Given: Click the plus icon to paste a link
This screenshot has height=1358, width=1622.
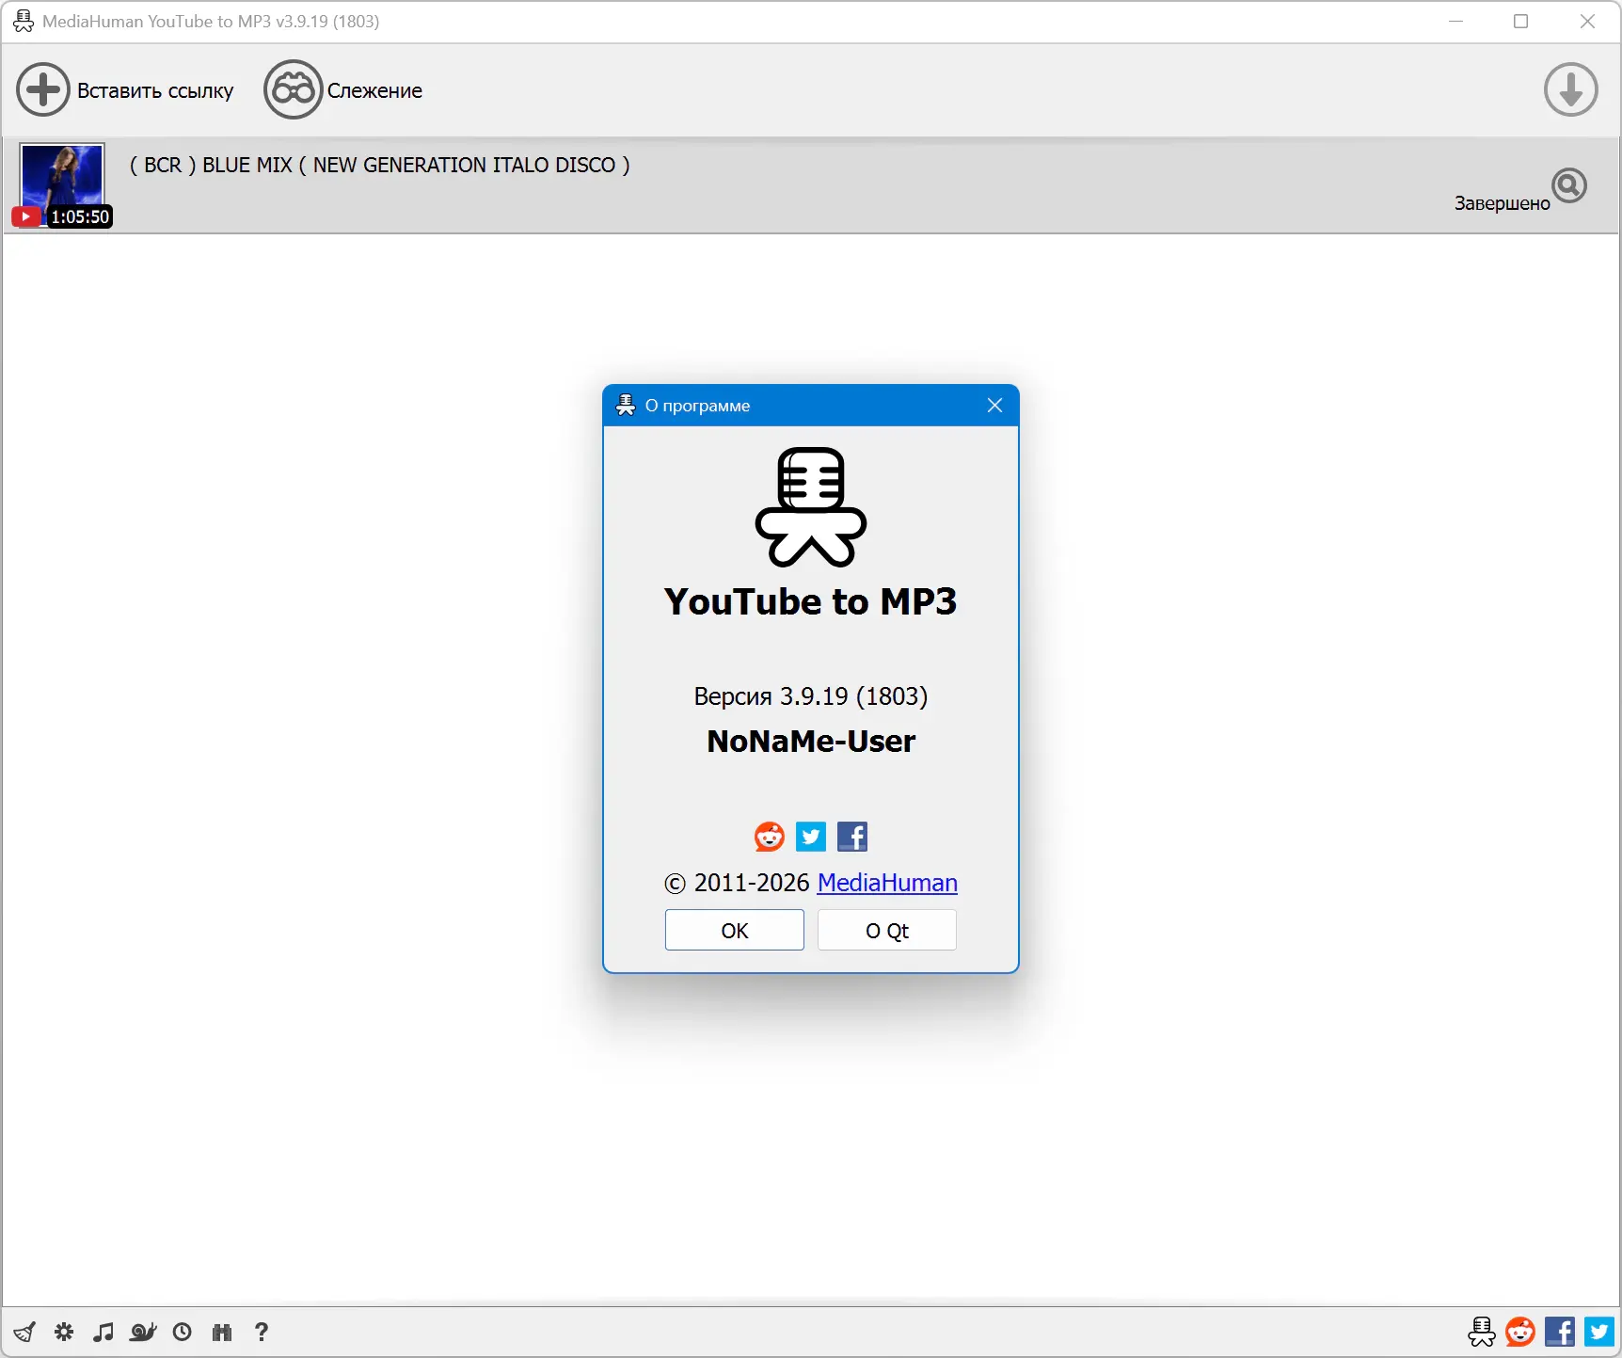Looking at the screenshot, I should coord(43,90).
